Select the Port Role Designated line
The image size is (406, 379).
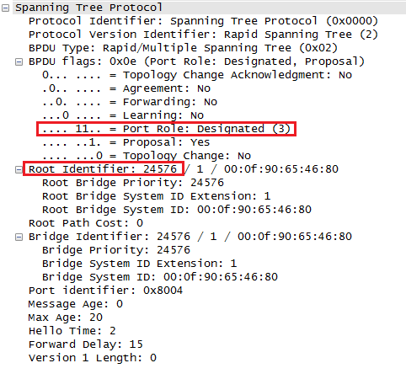click(166, 129)
